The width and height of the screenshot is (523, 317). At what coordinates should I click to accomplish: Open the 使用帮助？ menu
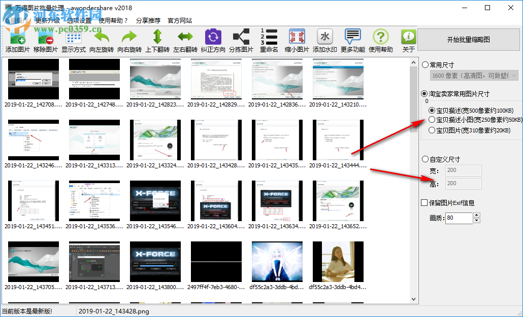[113, 20]
